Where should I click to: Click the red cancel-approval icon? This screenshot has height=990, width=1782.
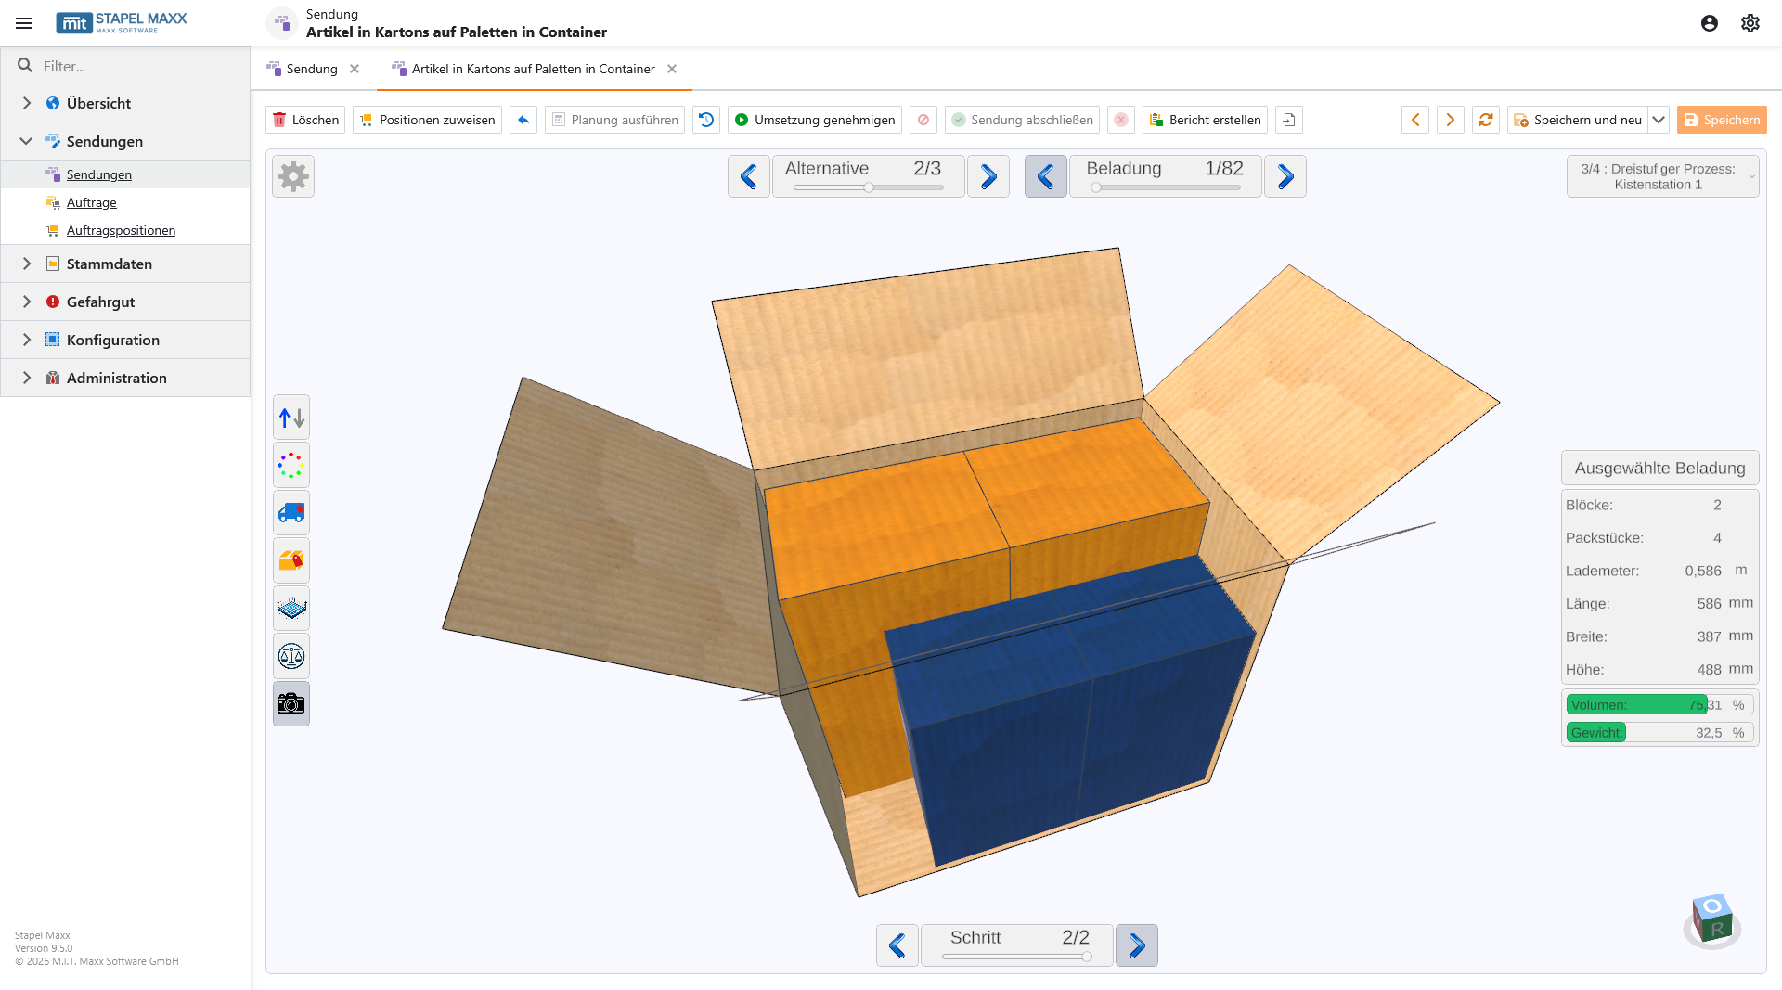pyautogui.click(x=923, y=120)
